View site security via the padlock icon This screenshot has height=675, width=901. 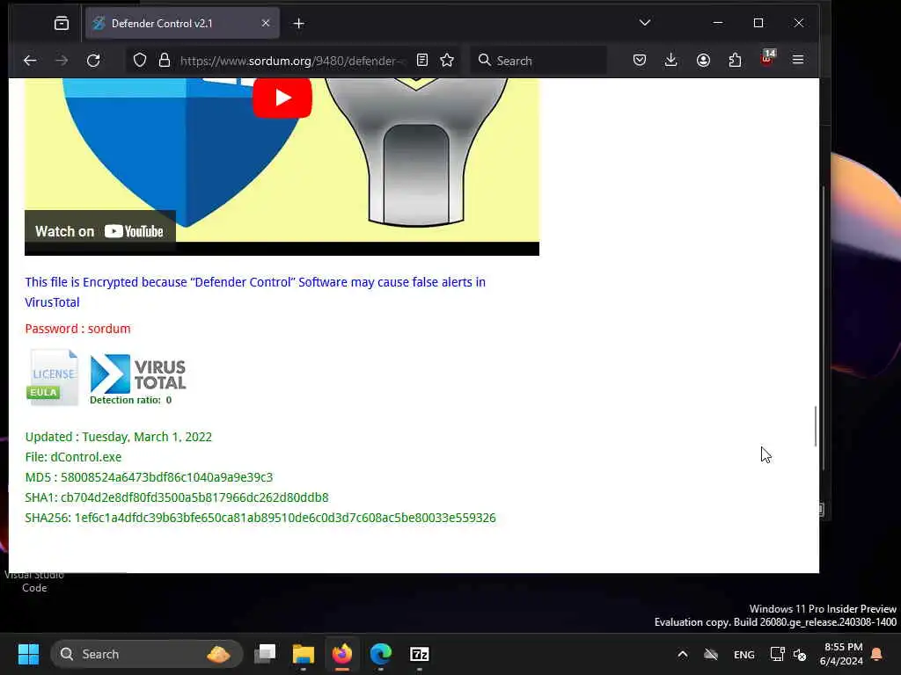coord(165,61)
